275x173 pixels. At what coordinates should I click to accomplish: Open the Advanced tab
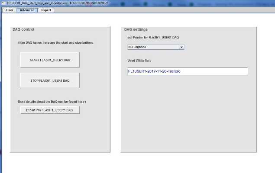pyautogui.click(x=27, y=10)
